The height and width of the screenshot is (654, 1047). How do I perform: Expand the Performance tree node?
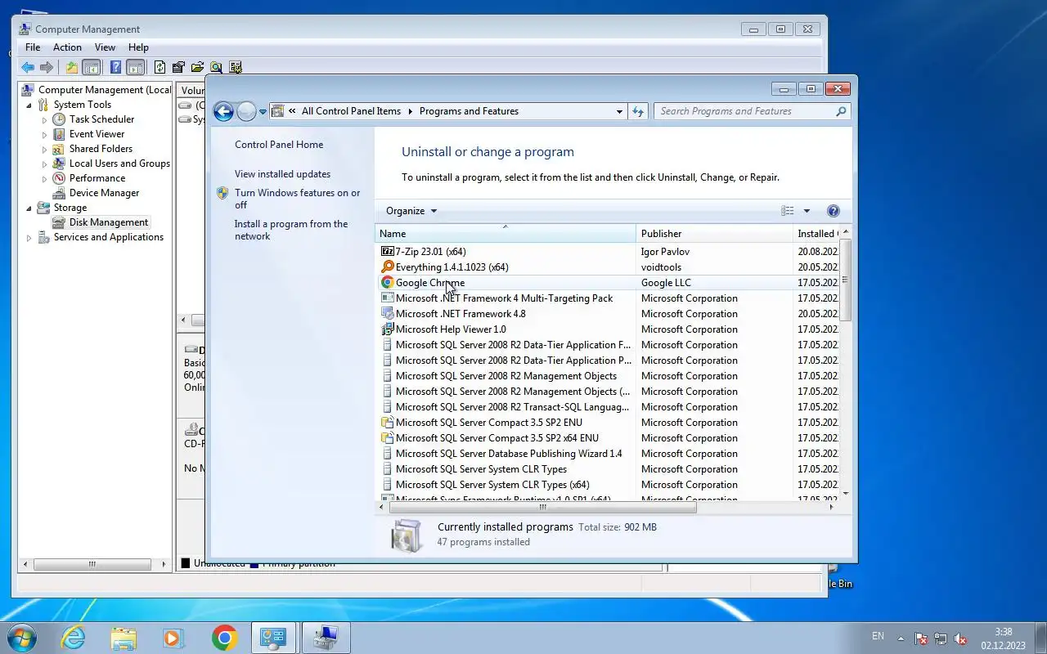[45, 178]
